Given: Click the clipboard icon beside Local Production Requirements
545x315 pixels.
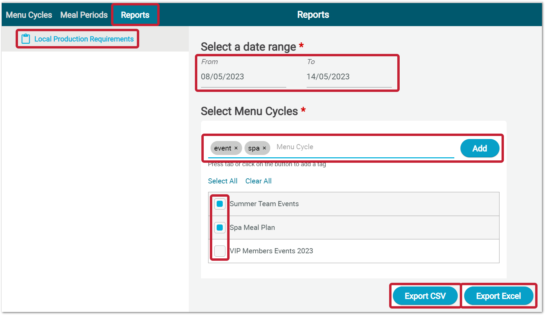Looking at the screenshot, I should pyautogui.click(x=25, y=39).
